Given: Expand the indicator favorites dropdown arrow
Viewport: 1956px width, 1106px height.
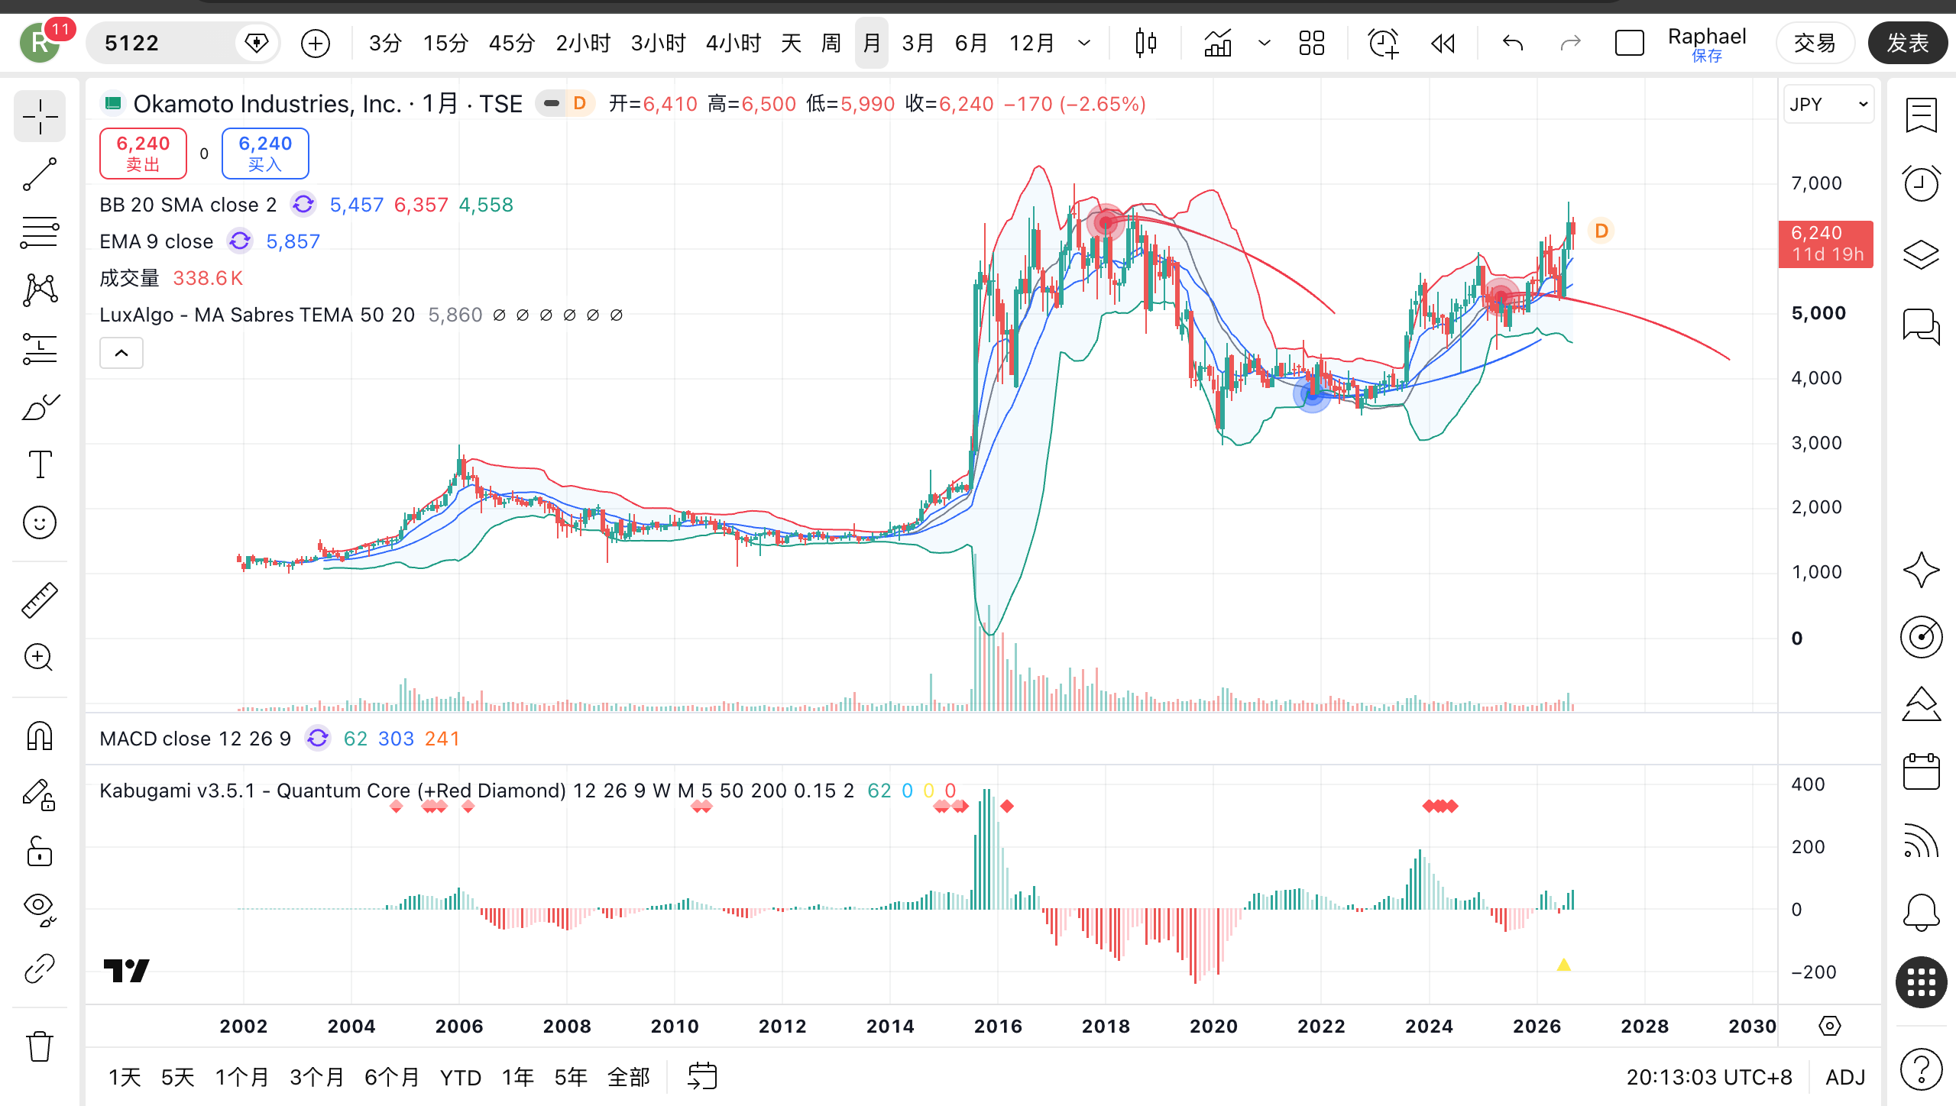Looking at the screenshot, I should click(1265, 43).
